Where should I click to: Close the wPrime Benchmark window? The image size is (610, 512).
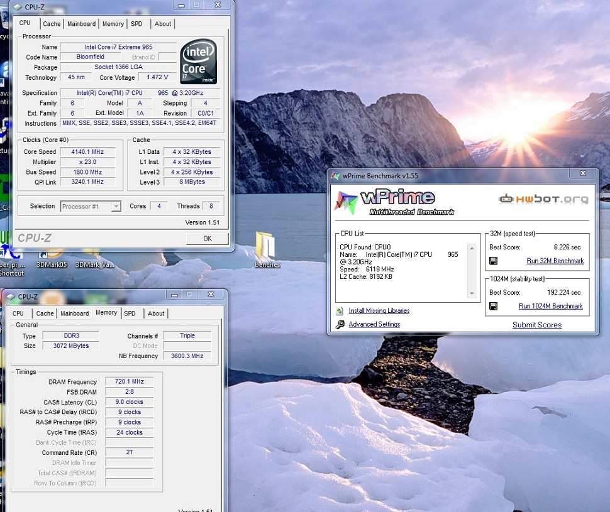point(583,173)
